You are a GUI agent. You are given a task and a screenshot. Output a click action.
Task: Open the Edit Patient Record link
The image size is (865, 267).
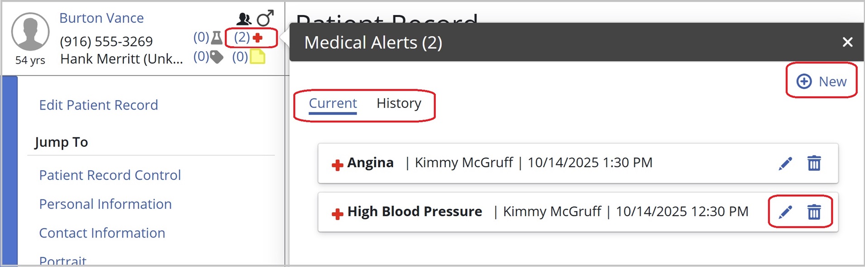coord(98,105)
